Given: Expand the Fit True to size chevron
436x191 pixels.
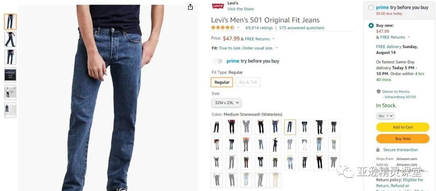Looking at the screenshot, I should (277, 48).
